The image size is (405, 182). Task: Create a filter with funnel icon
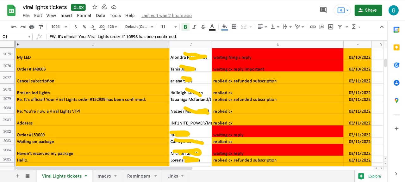pyautogui.click(x=340, y=27)
